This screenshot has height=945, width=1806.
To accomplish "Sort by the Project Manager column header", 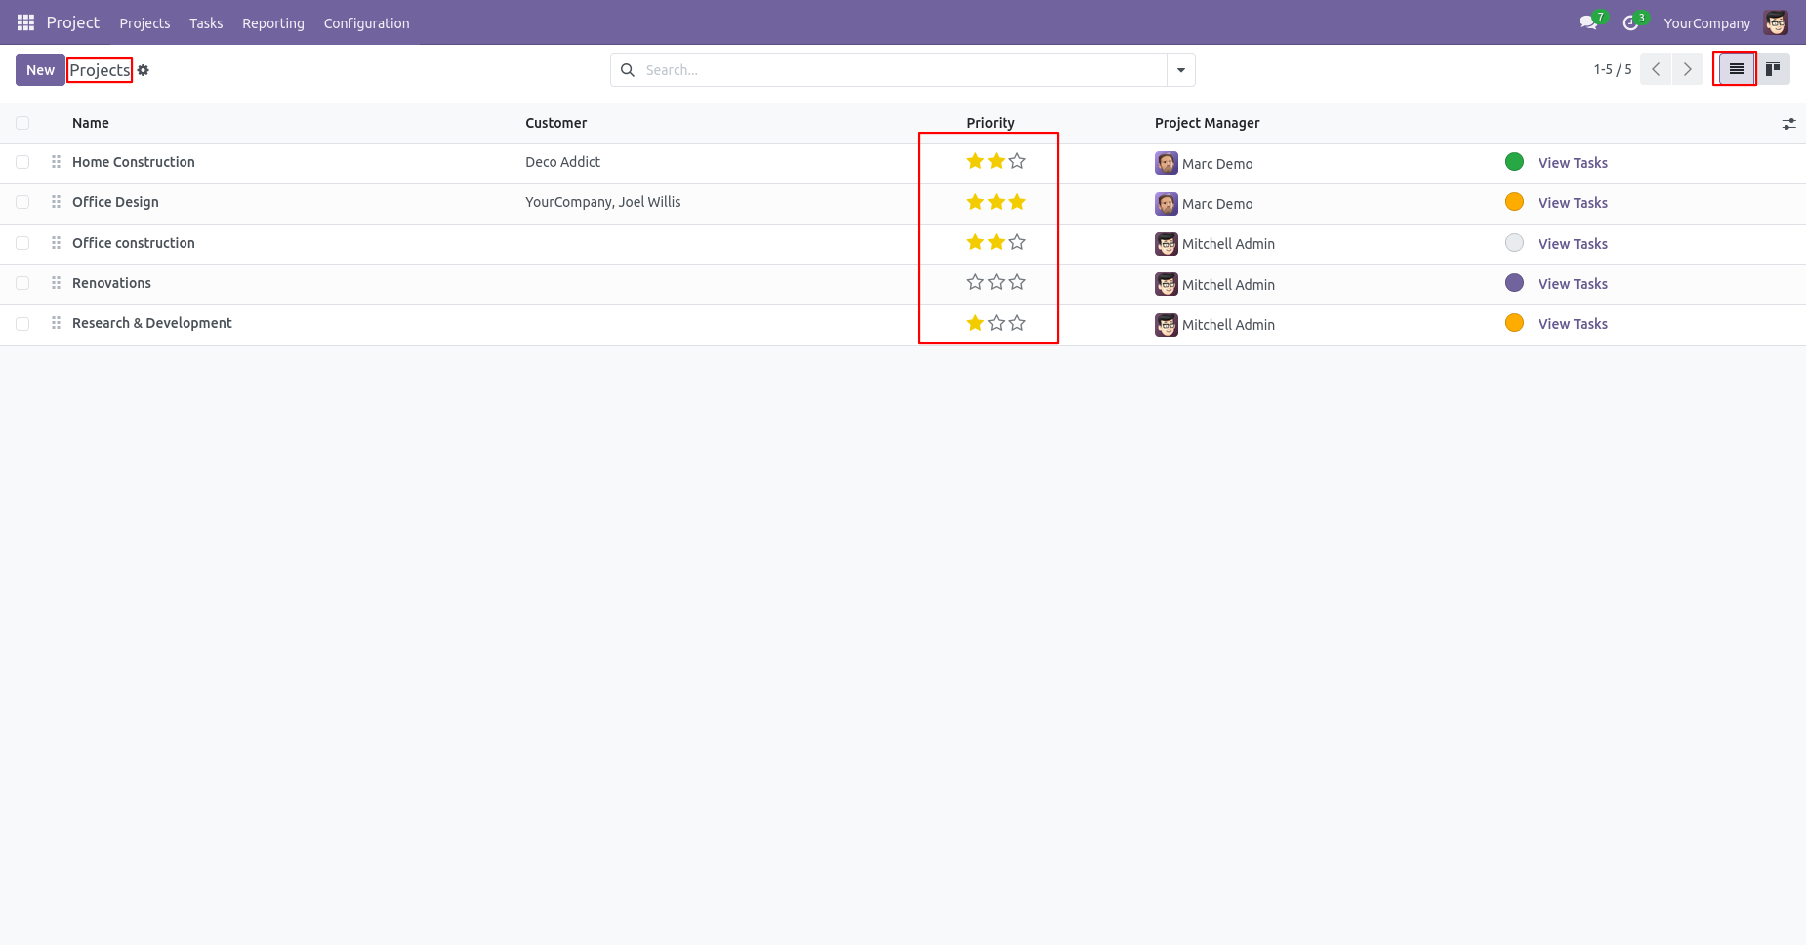I will (x=1208, y=123).
